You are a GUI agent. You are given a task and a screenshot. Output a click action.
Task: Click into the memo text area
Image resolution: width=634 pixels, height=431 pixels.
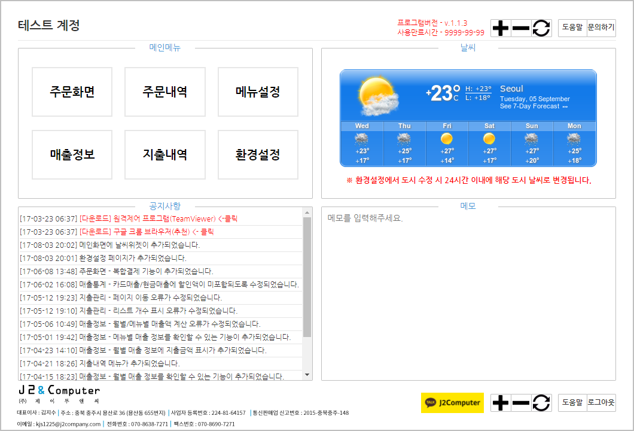(x=468, y=294)
